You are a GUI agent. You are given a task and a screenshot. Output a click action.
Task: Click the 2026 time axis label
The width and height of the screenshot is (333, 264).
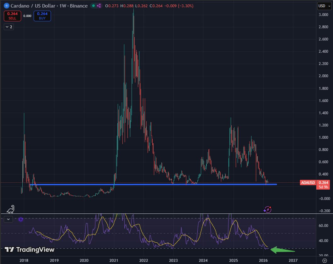[x=263, y=261]
